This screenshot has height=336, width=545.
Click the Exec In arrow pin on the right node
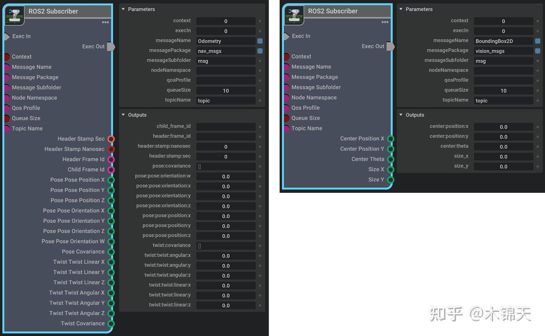[x=287, y=36]
